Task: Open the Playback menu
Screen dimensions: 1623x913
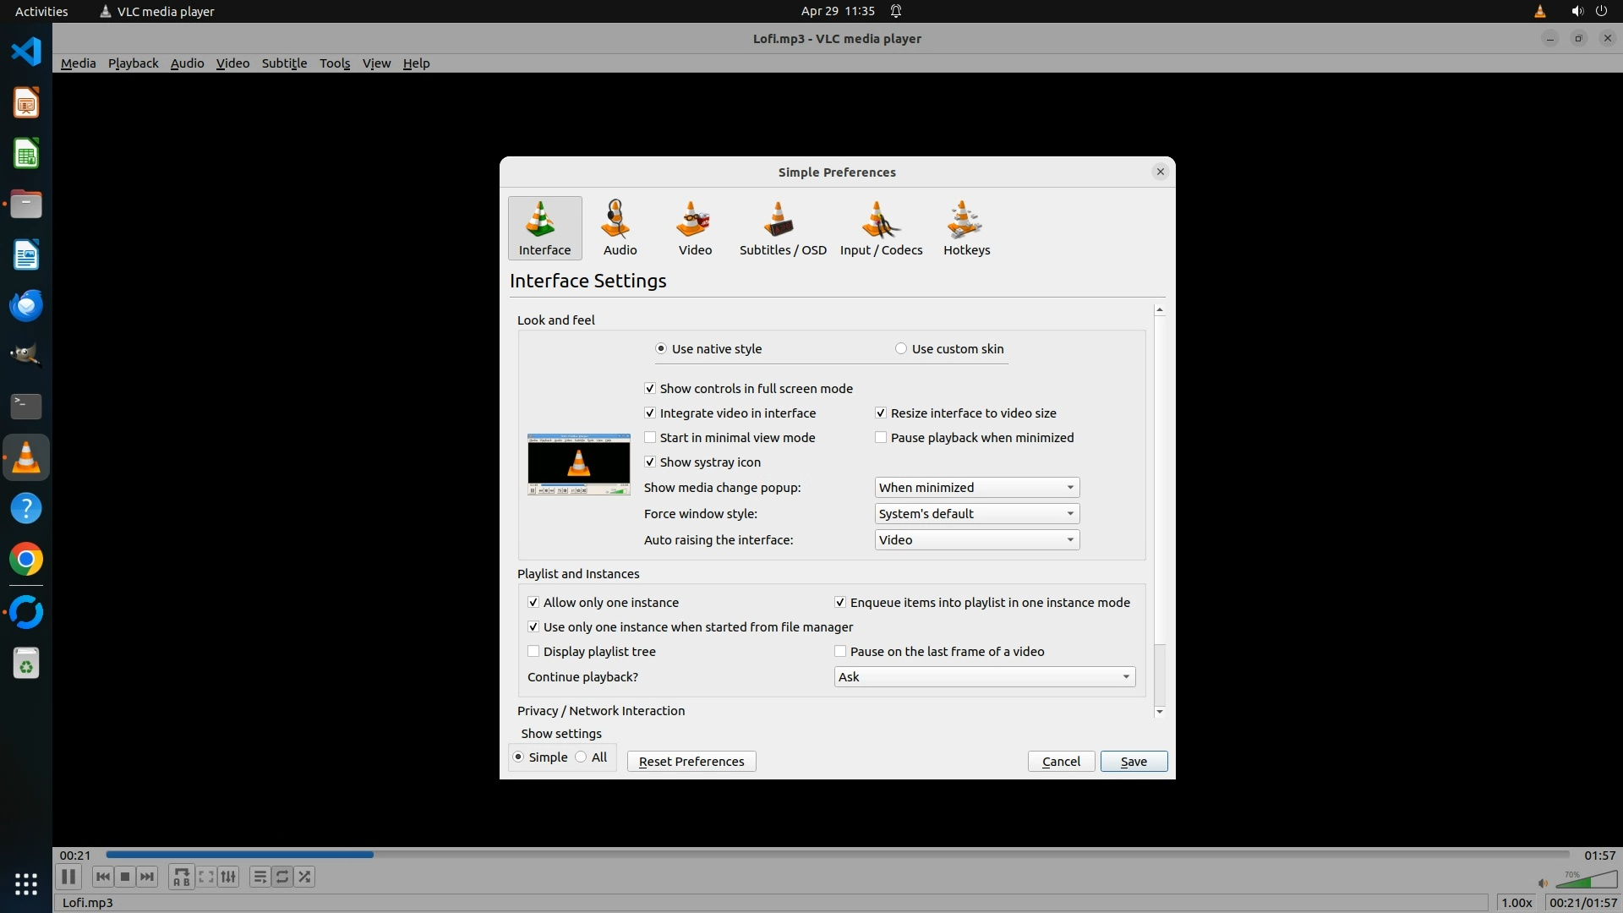Action: [133, 63]
